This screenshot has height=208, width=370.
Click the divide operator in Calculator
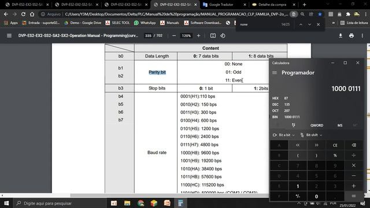(x=353, y=155)
